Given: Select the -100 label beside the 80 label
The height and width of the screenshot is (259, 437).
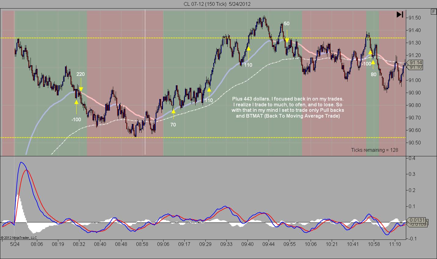Looking at the screenshot, I should point(367,64).
